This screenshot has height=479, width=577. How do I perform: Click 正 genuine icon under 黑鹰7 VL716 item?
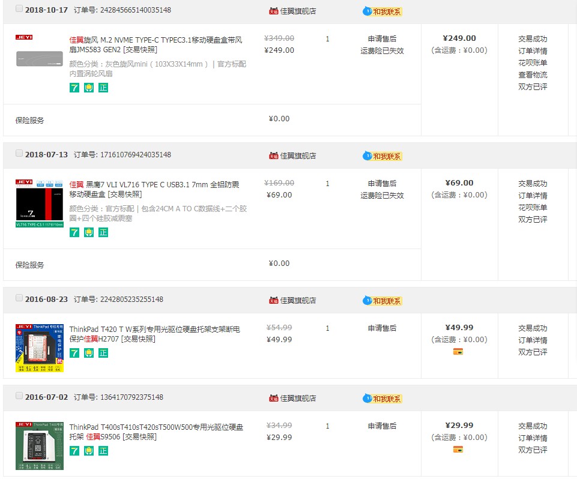click(x=103, y=232)
